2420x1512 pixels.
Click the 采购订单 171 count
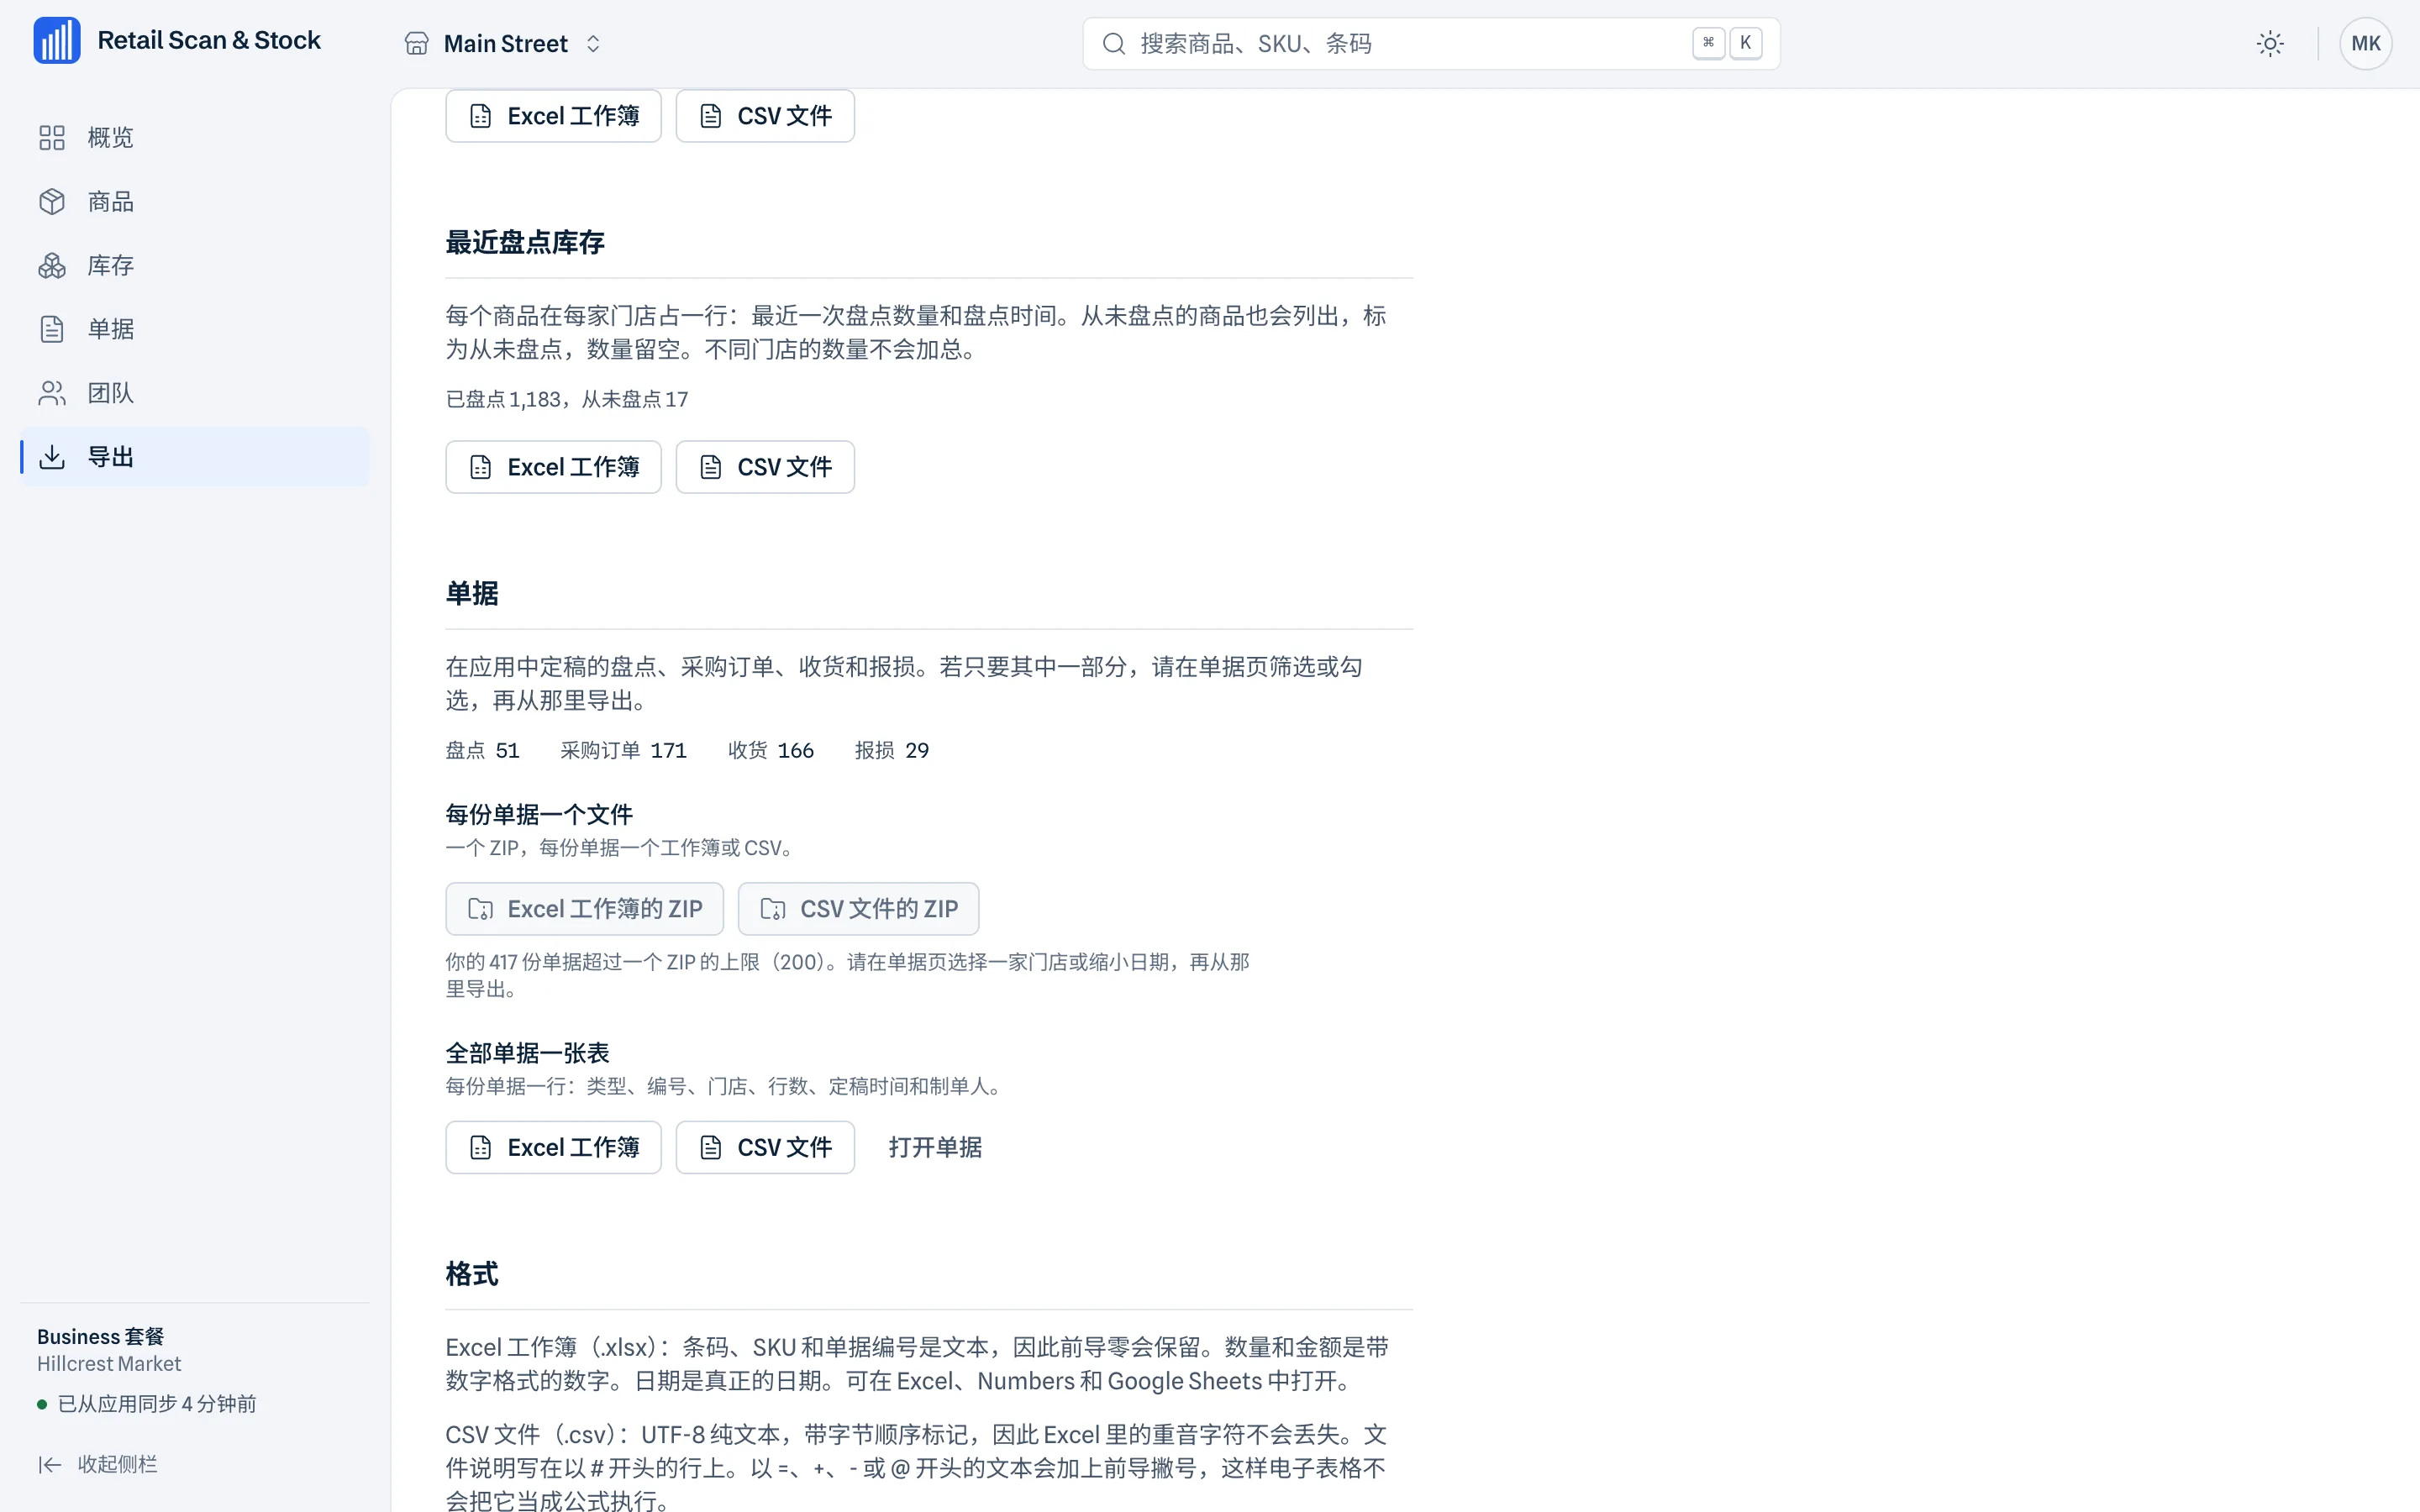[x=623, y=751]
